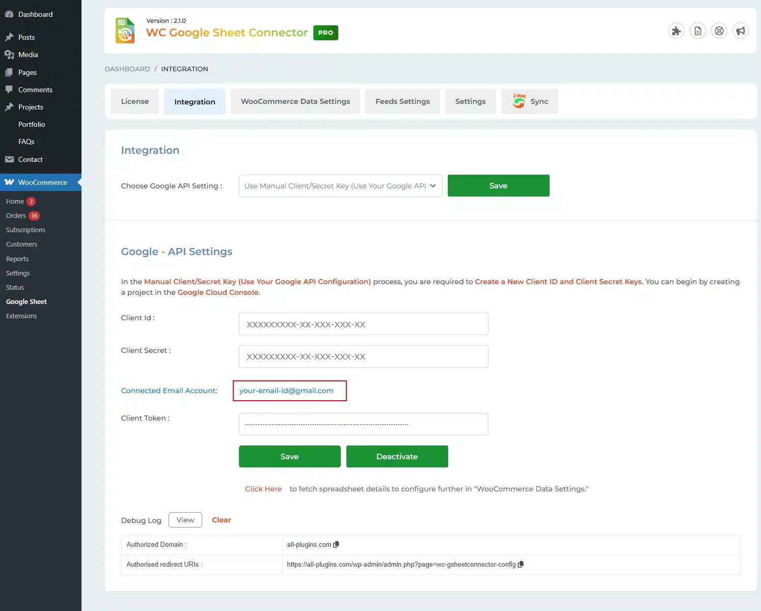This screenshot has height=611, width=761.
Task: Open the Feeds Settings tab
Action: (402, 101)
